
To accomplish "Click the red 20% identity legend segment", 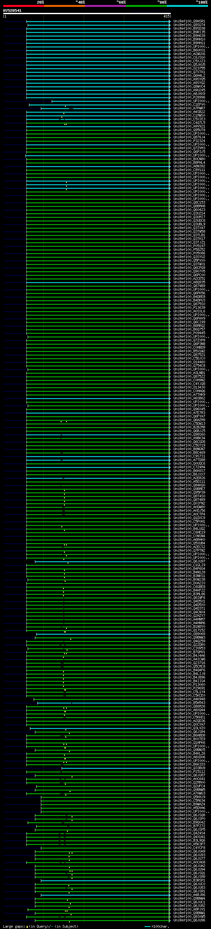I will coord(23,6).
